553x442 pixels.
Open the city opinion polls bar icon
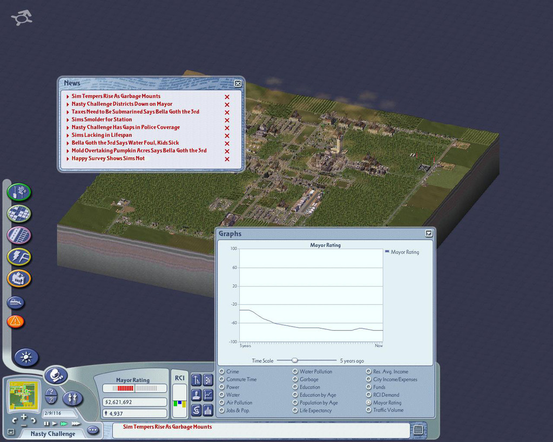click(208, 410)
